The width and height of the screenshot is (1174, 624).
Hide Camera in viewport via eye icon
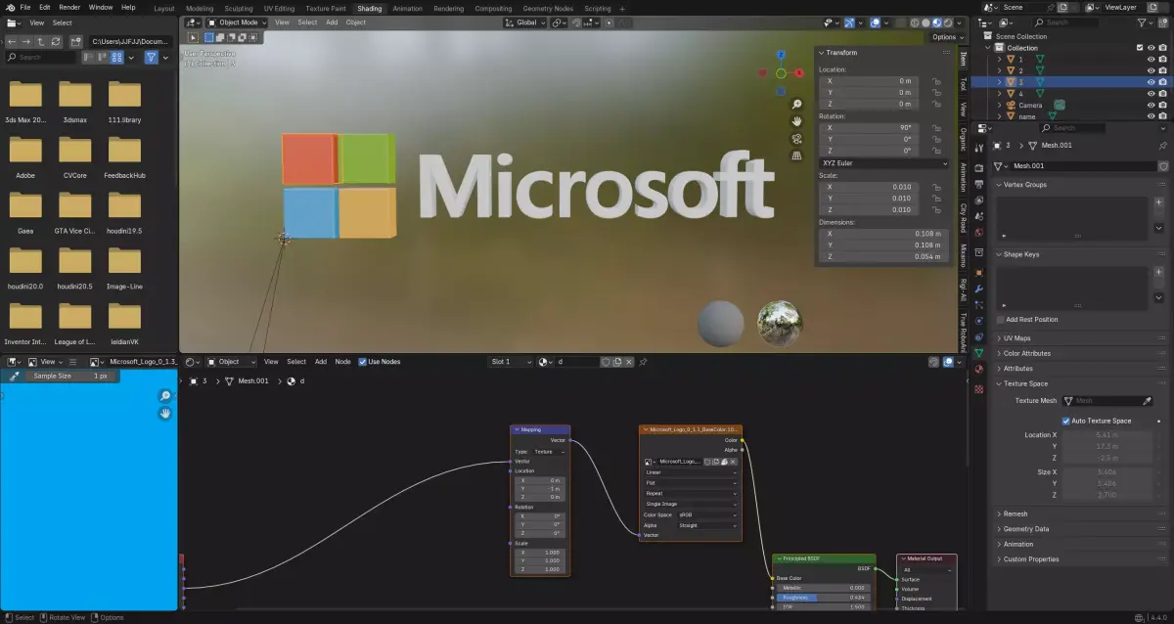pyautogui.click(x=1151, y=105)
